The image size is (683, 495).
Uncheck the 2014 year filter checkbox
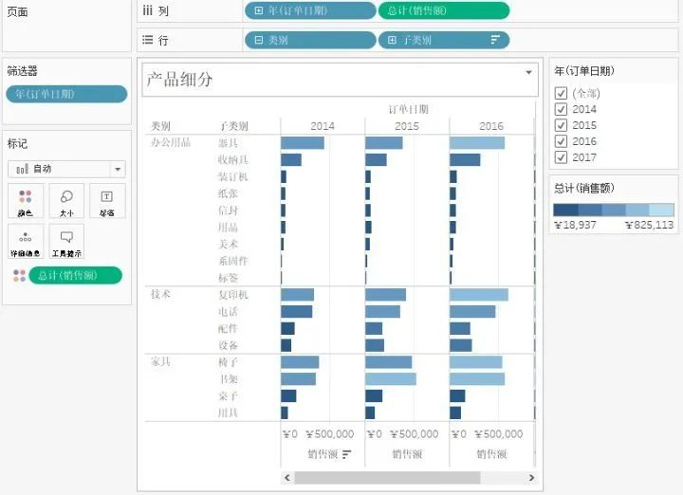tap(561, 109)
